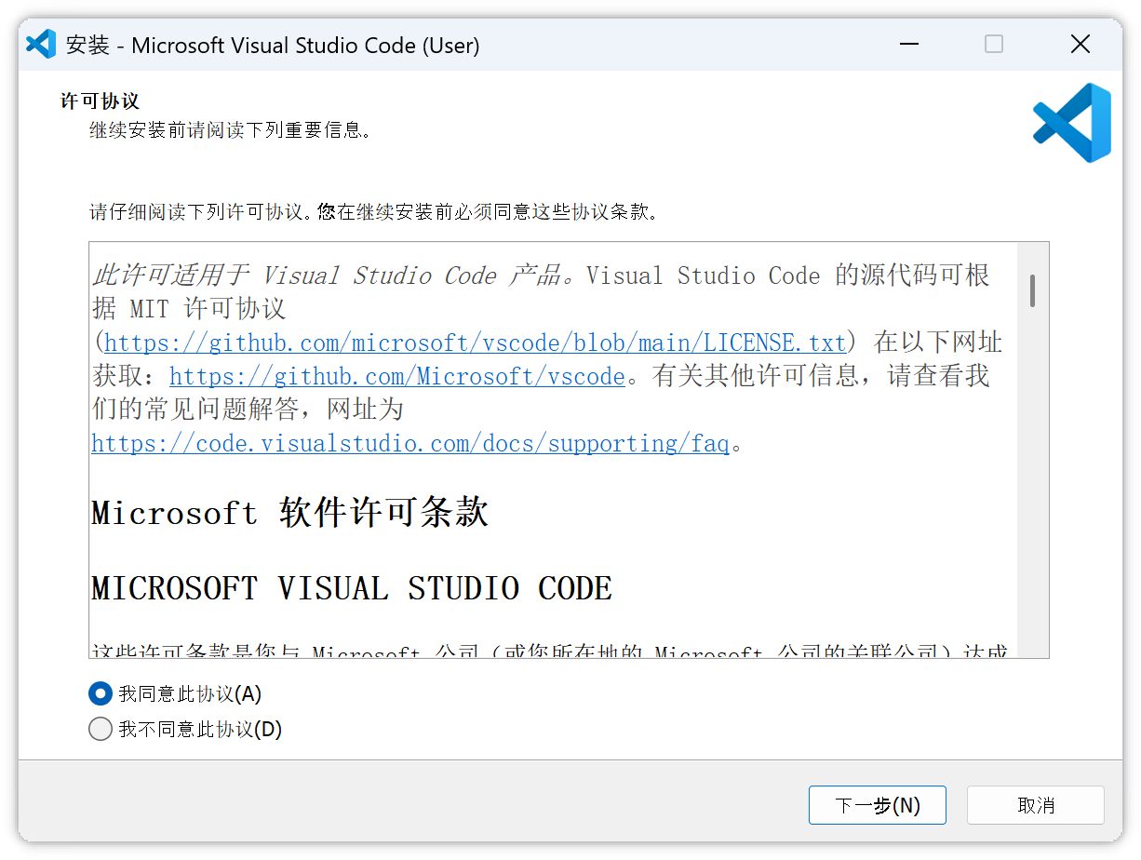Image resolution: width=1141 pixels, height=860 pixels.
Task: Click the license scrollbar thumb
Action: click(x=1032, y=290)
